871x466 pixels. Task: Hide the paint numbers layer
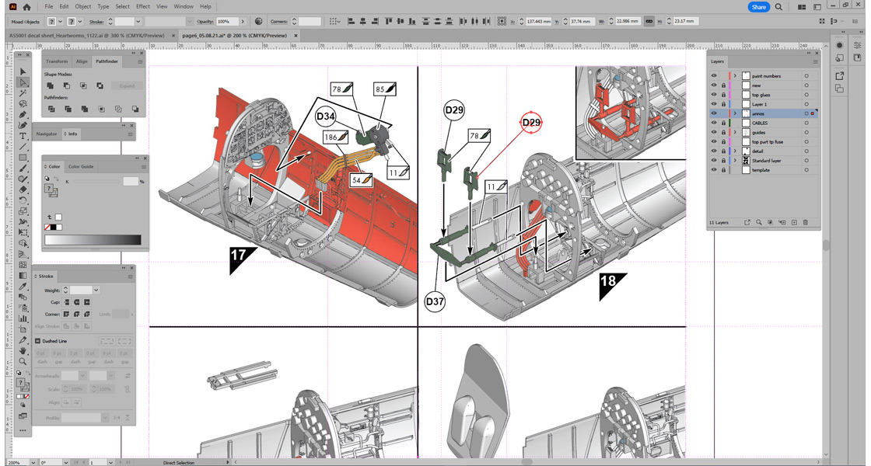pos(714,75)
